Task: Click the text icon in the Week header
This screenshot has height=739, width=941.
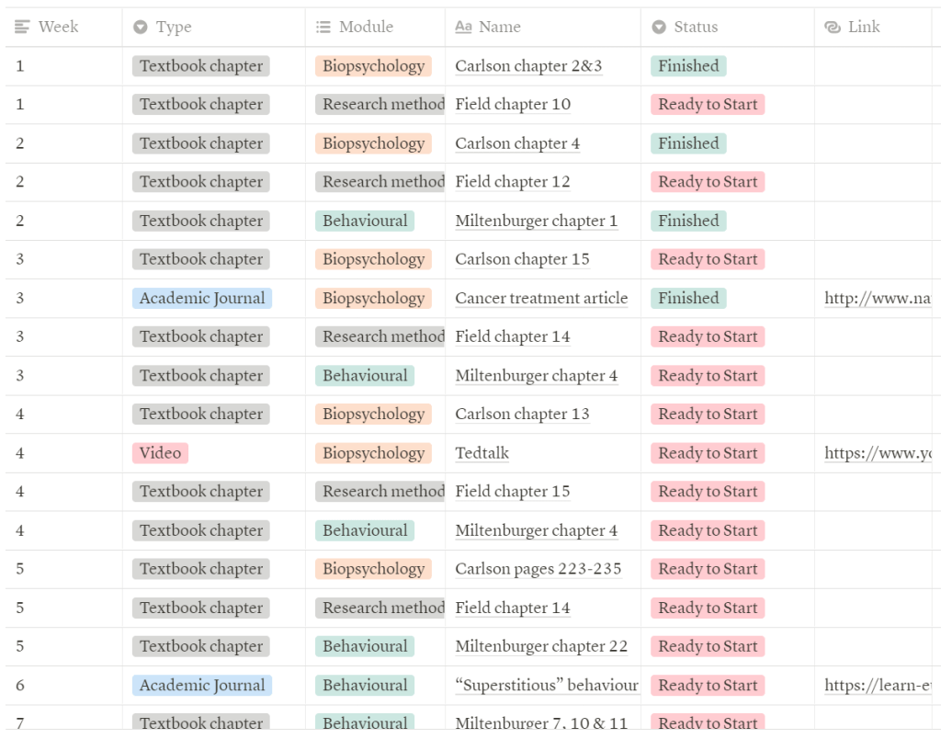Action: [x=23, y=28]
